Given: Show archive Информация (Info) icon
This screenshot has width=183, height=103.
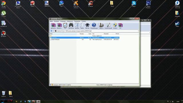Looking at the screenshot, I should (94, 26).
